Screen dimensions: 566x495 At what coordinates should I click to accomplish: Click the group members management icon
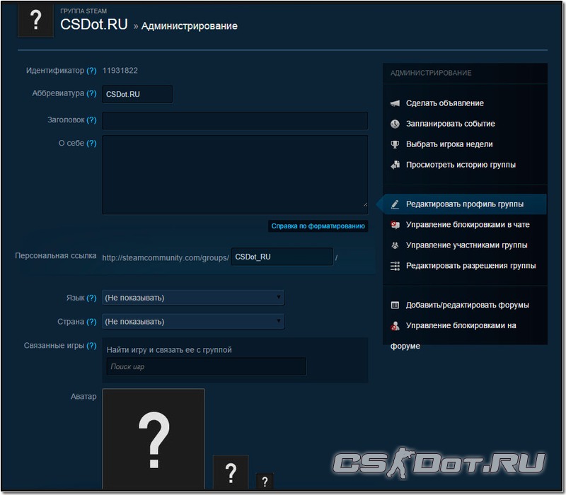(395, 245)
